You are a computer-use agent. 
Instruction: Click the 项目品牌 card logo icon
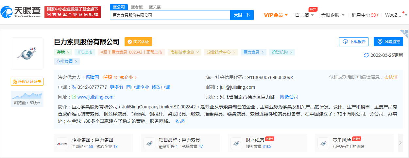pyautogui.click(x=149, y=143)
